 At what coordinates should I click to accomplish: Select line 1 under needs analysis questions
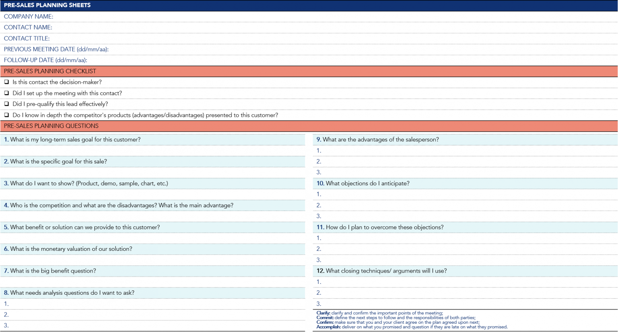point(153,304)
